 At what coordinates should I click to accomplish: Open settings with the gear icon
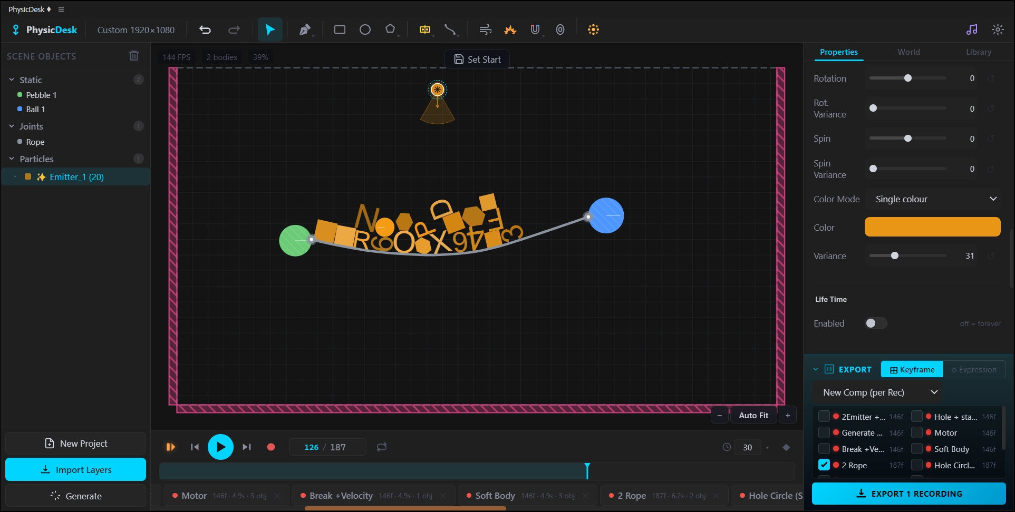coord(998,29)
